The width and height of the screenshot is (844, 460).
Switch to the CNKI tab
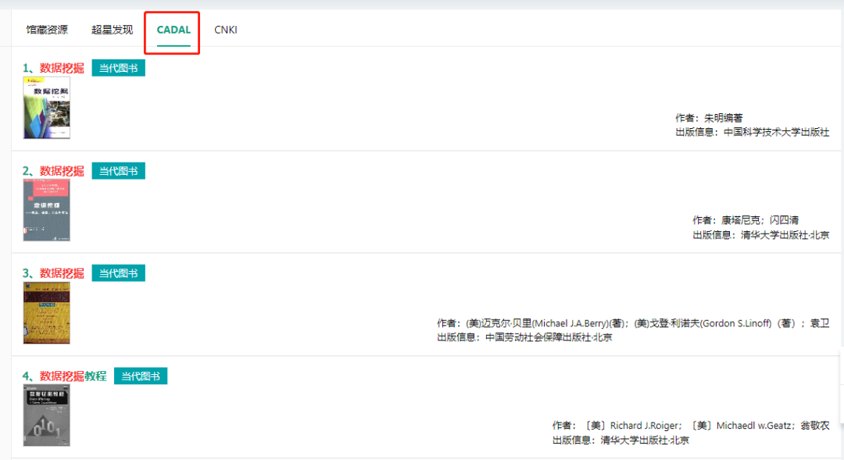pyautogui.click(x=226, y=30)
